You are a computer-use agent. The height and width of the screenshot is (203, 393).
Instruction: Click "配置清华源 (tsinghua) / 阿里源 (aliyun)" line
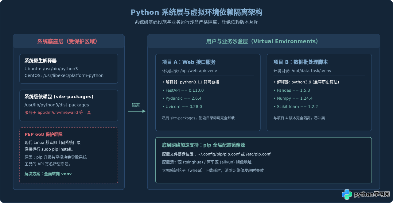point(207,162)
